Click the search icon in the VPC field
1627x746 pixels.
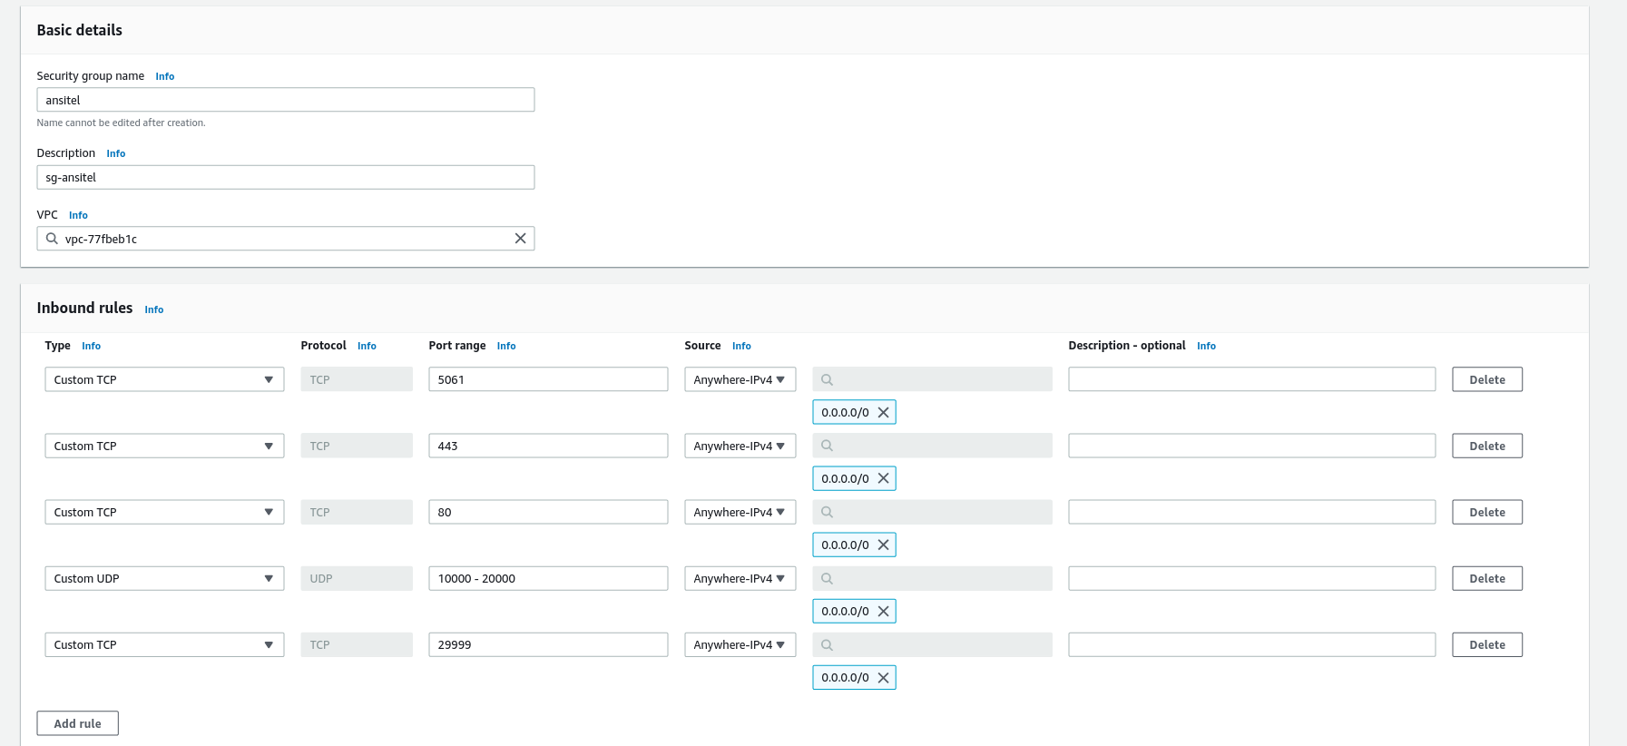click(x=52, y=239)
